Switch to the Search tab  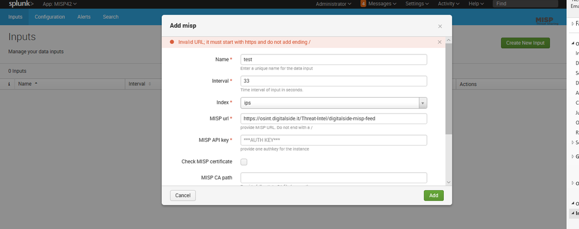click(111, 17)
